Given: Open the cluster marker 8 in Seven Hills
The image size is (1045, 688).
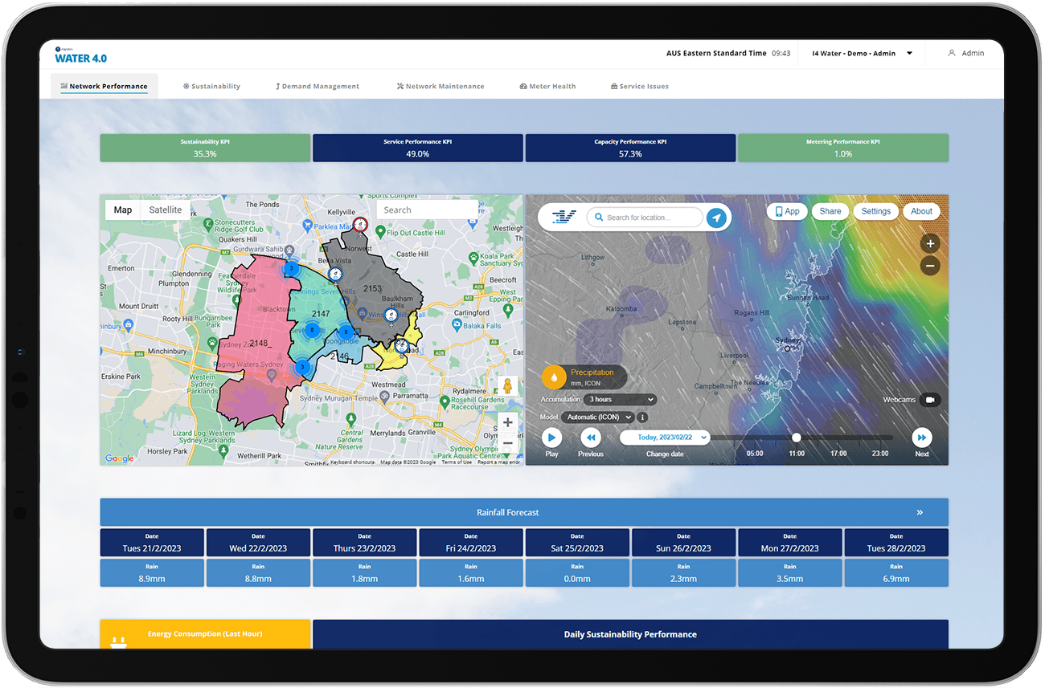Looking at the screenshot, I should tap(312, 329).
